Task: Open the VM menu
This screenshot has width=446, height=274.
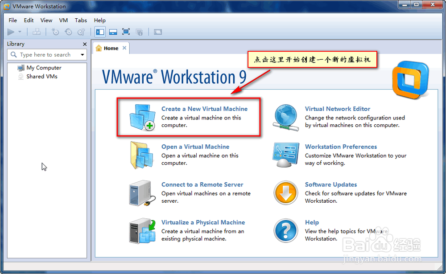Action: tap(63, 20)
